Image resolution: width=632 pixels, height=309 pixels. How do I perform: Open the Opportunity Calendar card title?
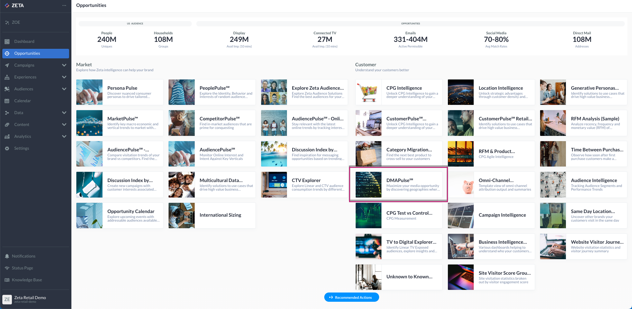point(131,211)
